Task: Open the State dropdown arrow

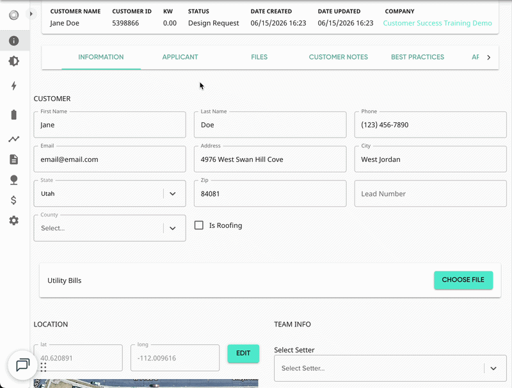Action: point(173,193)
